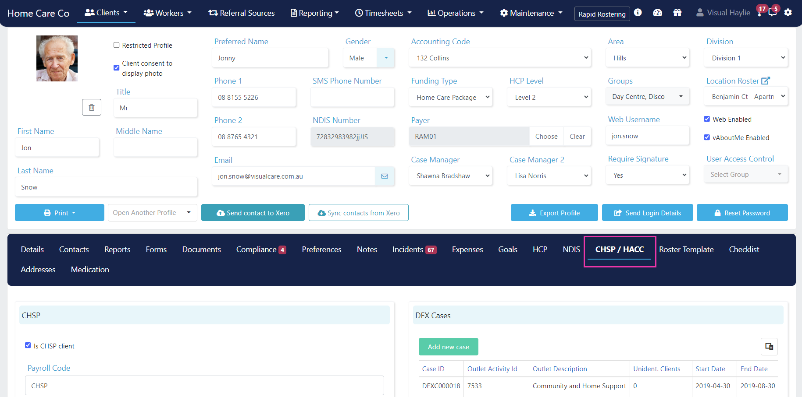Open the Medication tab
The image size is (802, 397).
90,270
